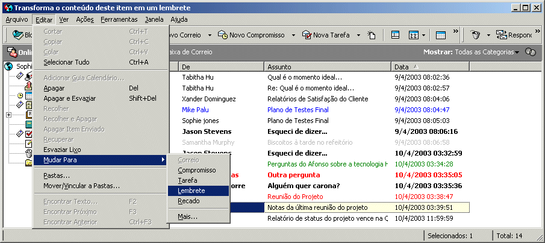Open the Ferramentas menu
The height and width of the screenshot is (243, 545).
119,19
